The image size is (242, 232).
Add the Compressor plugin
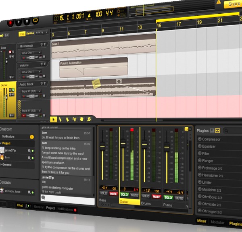point(200,139)
